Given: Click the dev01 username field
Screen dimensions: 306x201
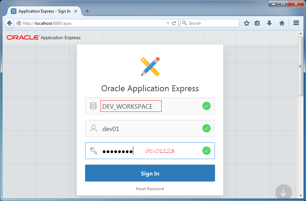Looking at the screenshot, I should (x=150, y=128).
